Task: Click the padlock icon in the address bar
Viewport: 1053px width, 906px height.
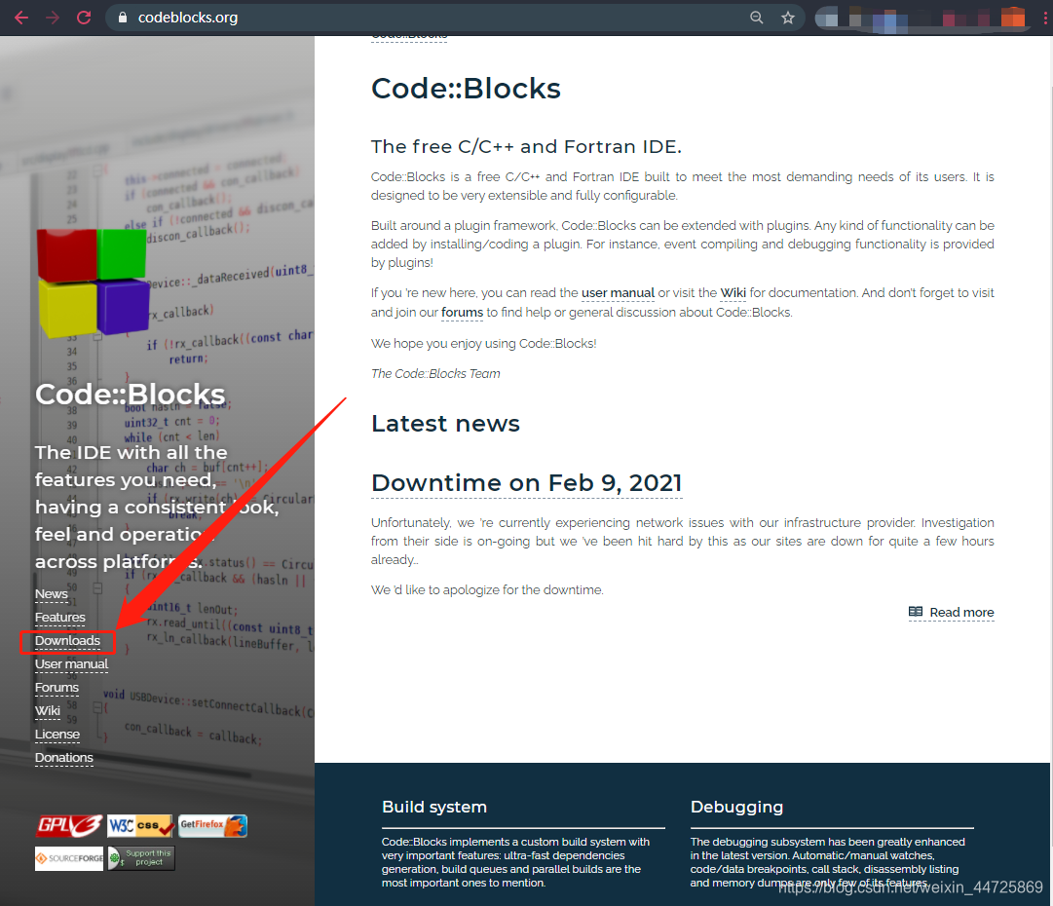Action: point(122,18)
